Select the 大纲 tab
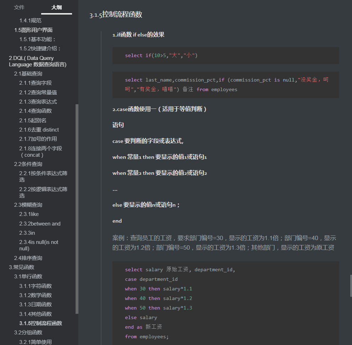The height and width of the screenshot is (345, 352). click(x=56, y=7)
